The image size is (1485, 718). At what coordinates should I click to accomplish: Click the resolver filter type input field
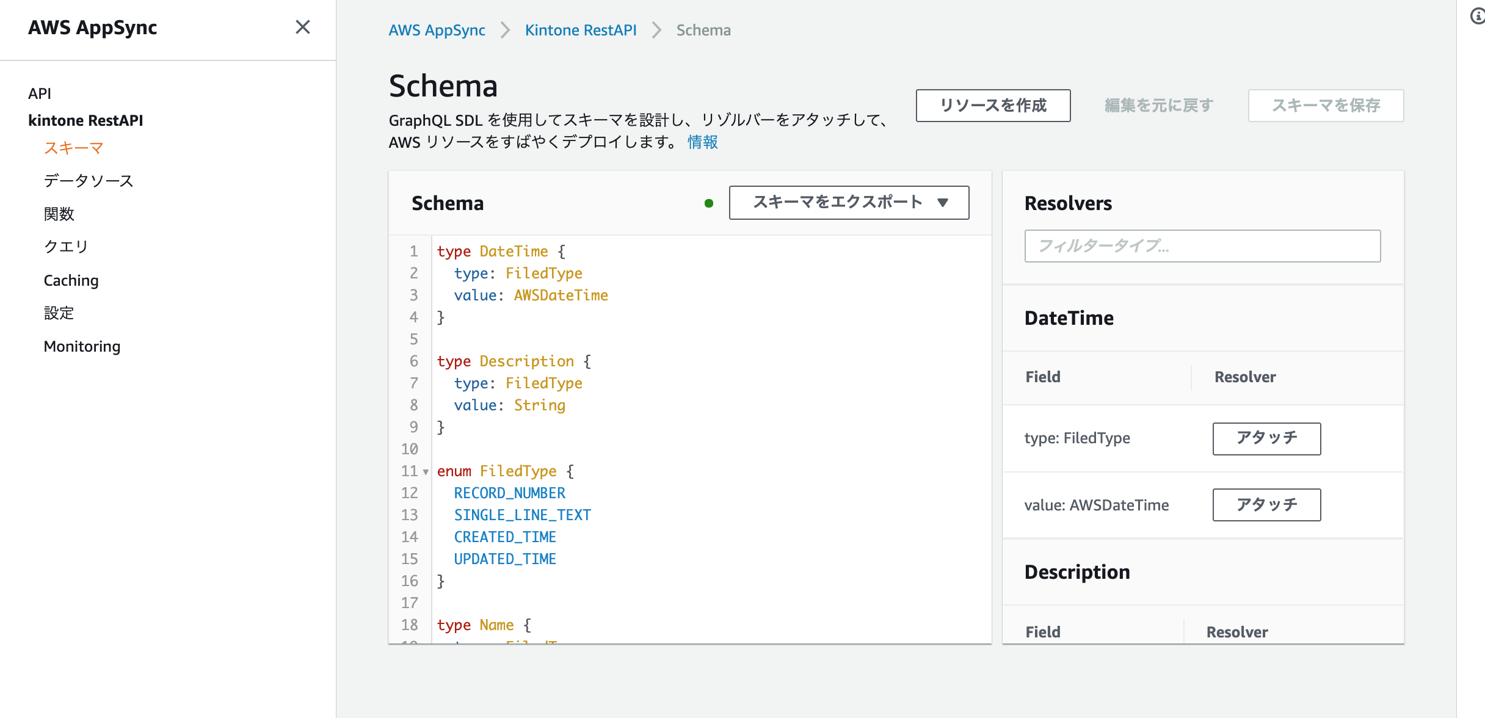[x=1202, y=247]
